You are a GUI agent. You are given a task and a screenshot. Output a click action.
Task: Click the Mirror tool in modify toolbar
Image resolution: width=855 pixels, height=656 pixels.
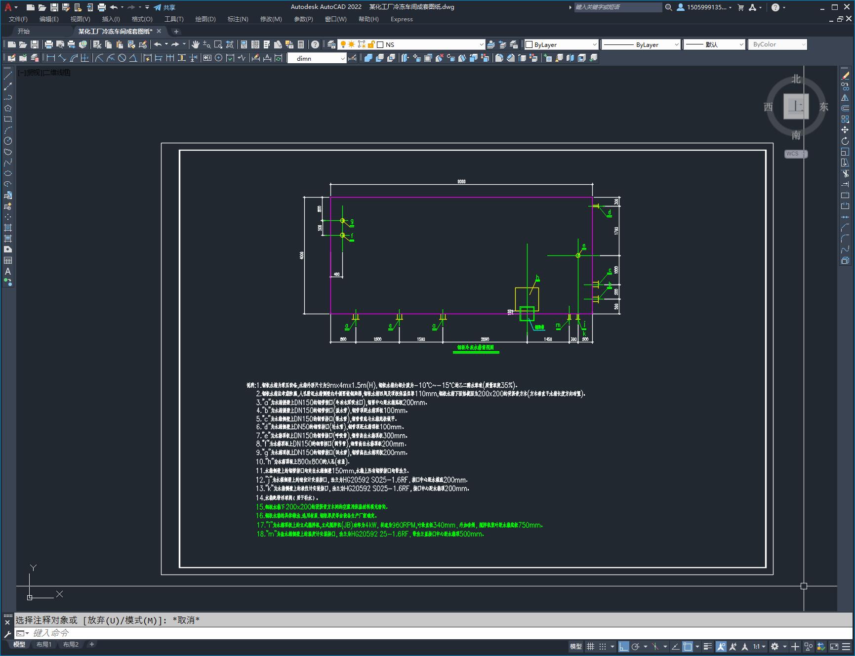coord(845,97)
